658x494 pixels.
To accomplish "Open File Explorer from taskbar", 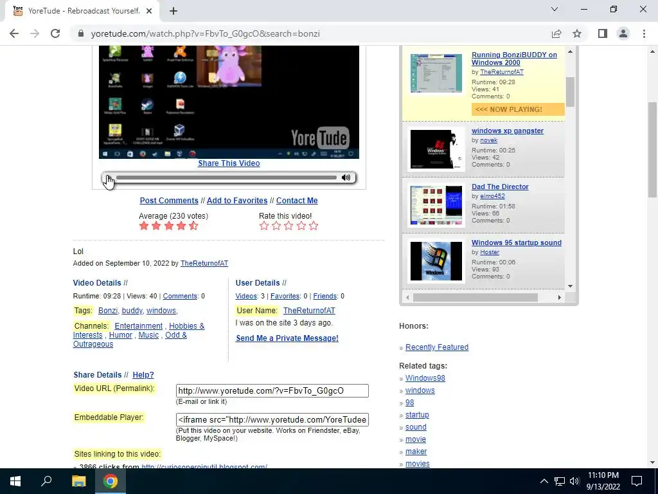I will pyautogui.click(x=78, y=481).
